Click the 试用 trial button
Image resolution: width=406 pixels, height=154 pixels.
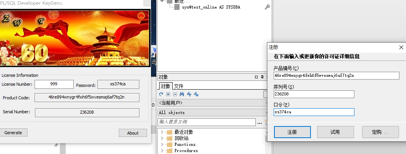click(x=335, y=132)
